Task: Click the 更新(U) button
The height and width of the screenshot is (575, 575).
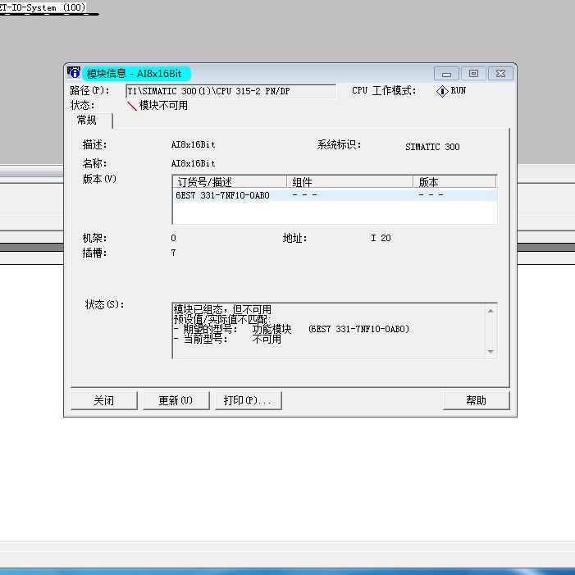Action: [176, 400]
